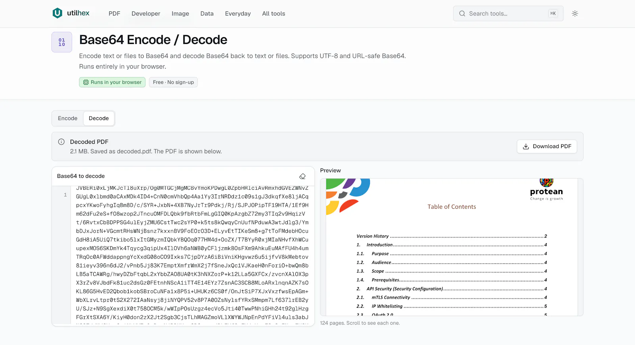Viewport: 635px width, 345px height.
Task: Click the ⌘K shortcut badge in search
Action: [553, 13]
